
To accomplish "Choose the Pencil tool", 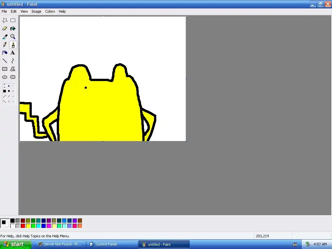I will point(5,45).
